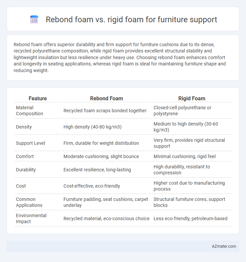Viewport: 246px width, 262px height.
Task: Click the 'Common Applications' row label
Action: click(x=29, y=202)
